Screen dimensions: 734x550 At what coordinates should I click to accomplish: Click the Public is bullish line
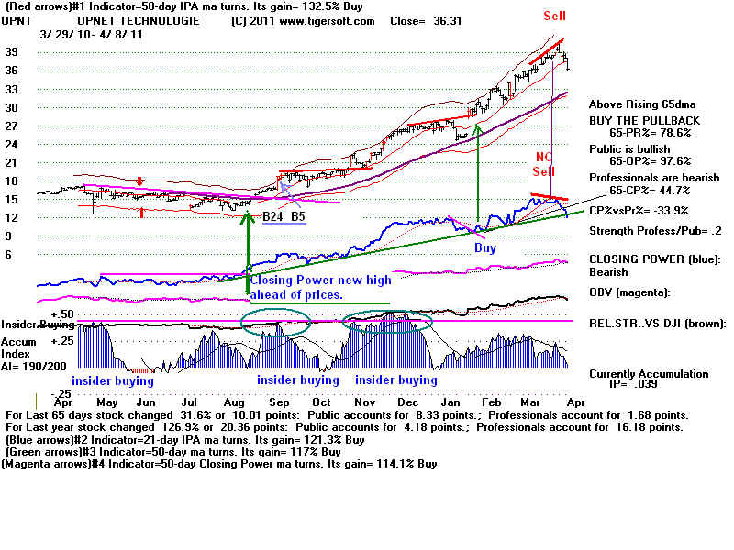[x=629, y=149]
